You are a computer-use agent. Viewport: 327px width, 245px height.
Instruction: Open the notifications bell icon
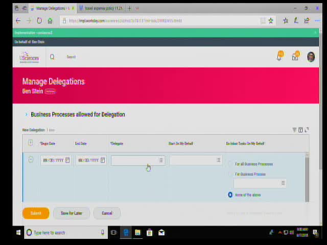(279, 57)
